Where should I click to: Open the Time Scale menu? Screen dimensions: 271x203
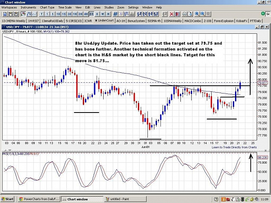tap(65, 7)
